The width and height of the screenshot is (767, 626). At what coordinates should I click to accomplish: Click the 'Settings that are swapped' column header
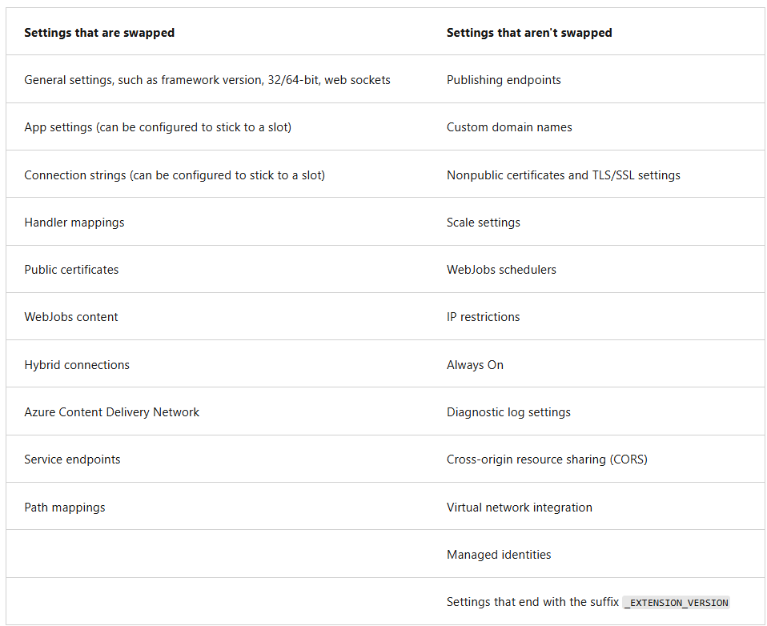(99, 33)
